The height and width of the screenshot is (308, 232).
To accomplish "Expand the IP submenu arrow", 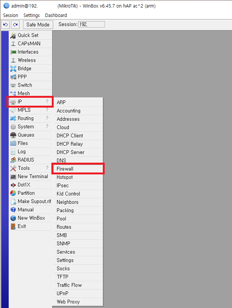I will [x=48, y=102].
